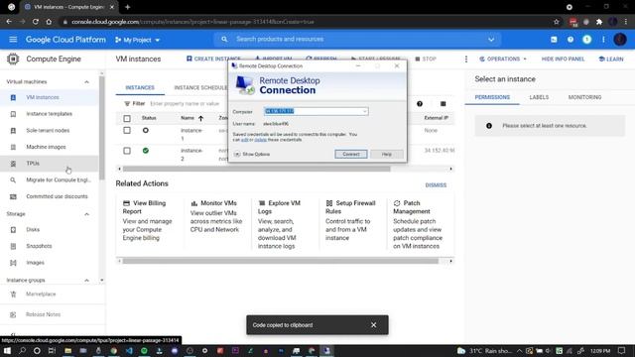Open the Windows taskbar search icon
Image resolution: width=635 pixels, height=357 pixels.
tap(22, 351)
